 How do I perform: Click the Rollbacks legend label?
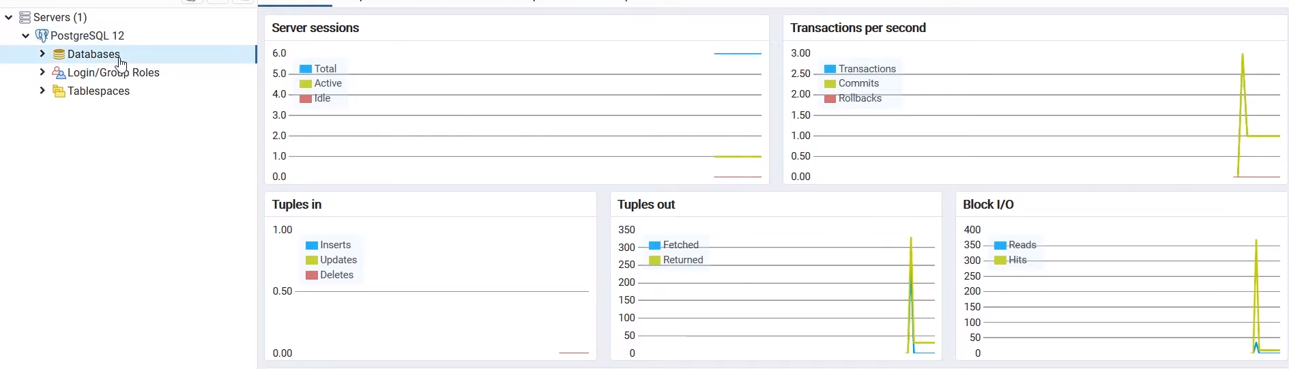(x=860, y=98)
